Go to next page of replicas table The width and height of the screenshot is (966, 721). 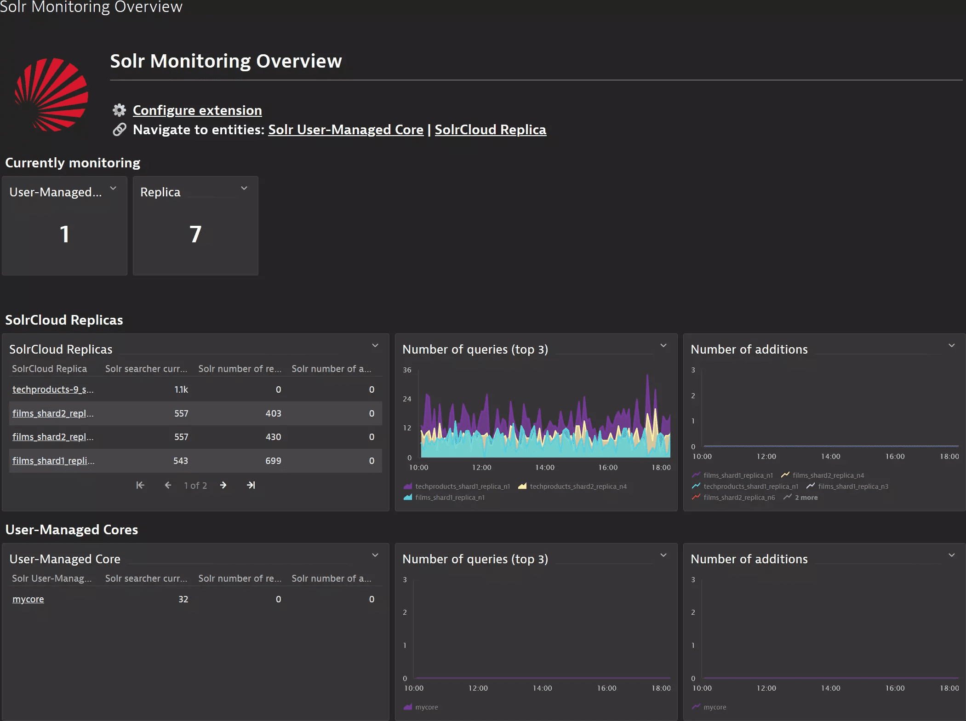pos(223,485)
